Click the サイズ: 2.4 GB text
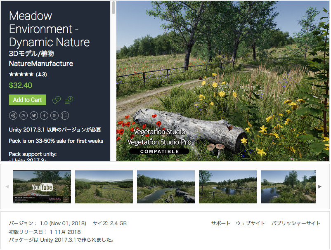 click(x=109, y=223)
